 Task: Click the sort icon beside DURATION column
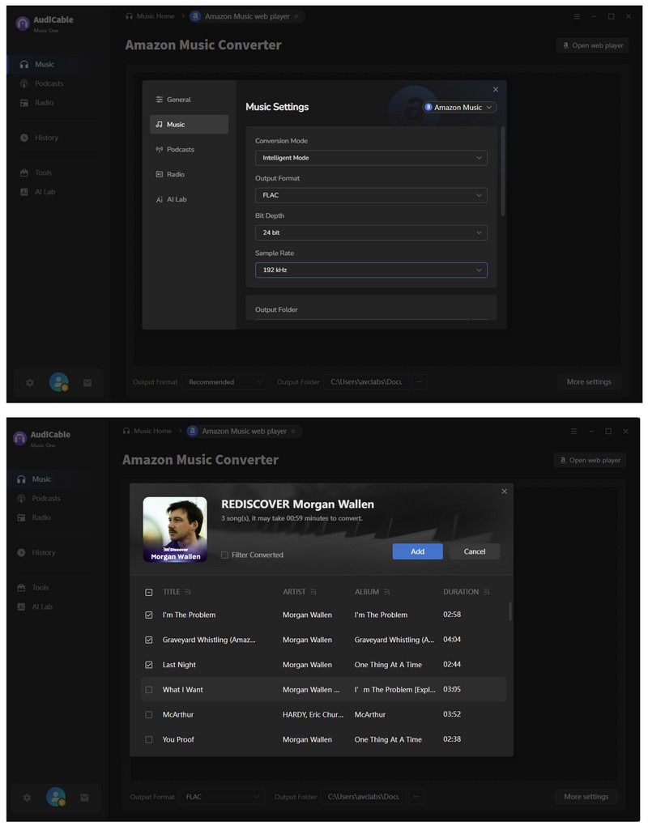(x=486, y=592)
